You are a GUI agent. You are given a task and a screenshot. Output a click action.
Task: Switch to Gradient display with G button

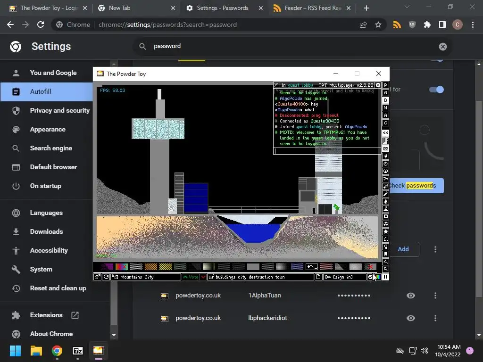click(385, 93)
